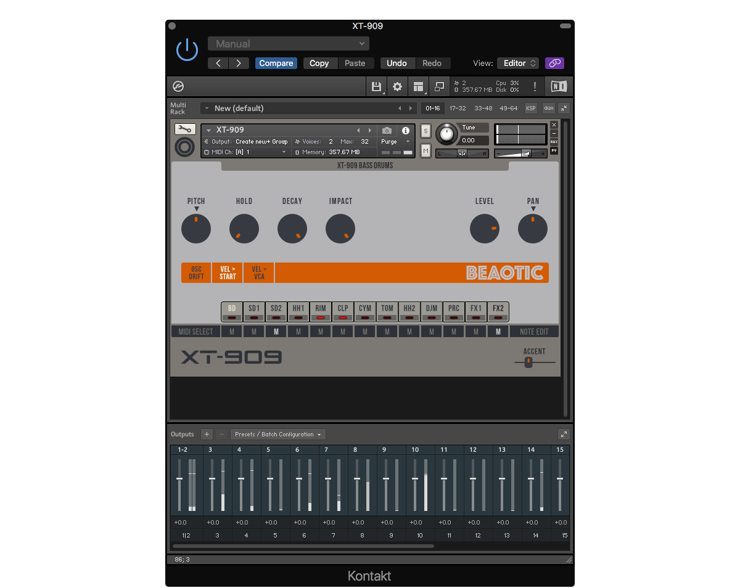This screenshot has height=588, width=740.
Task: Click the next instrument arrow beside XT-909
Action: coord(369,130)
